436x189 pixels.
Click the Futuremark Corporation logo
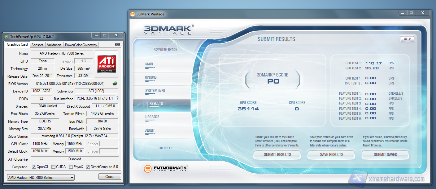click(166, 169)
